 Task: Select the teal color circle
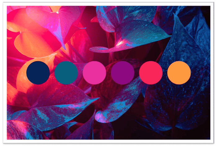point(66,73)
